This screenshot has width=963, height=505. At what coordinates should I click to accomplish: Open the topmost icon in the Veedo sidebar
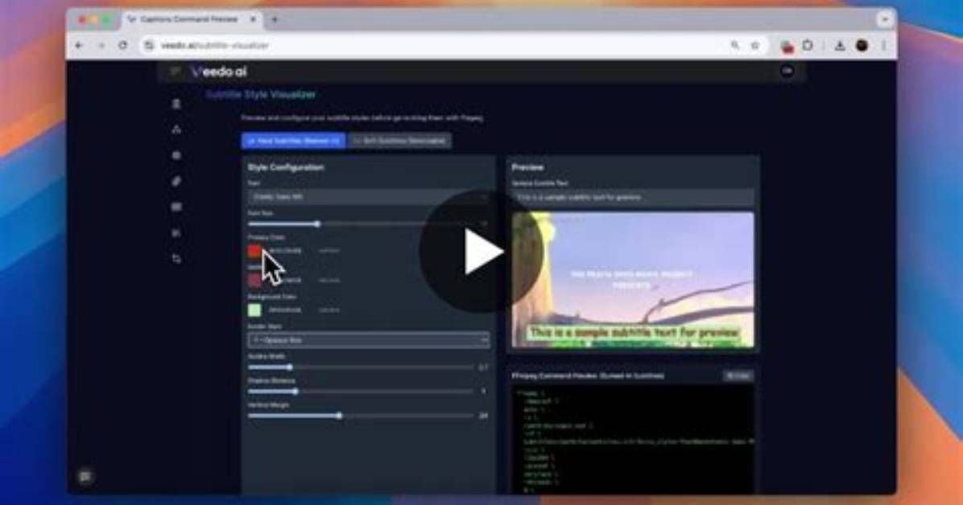point(177,104)
